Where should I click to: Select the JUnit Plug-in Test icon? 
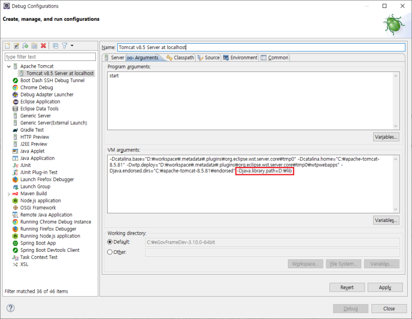tap(15, 172)
